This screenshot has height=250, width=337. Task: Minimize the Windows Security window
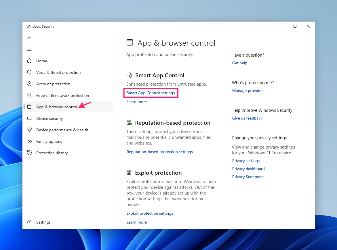coord(281,26)
